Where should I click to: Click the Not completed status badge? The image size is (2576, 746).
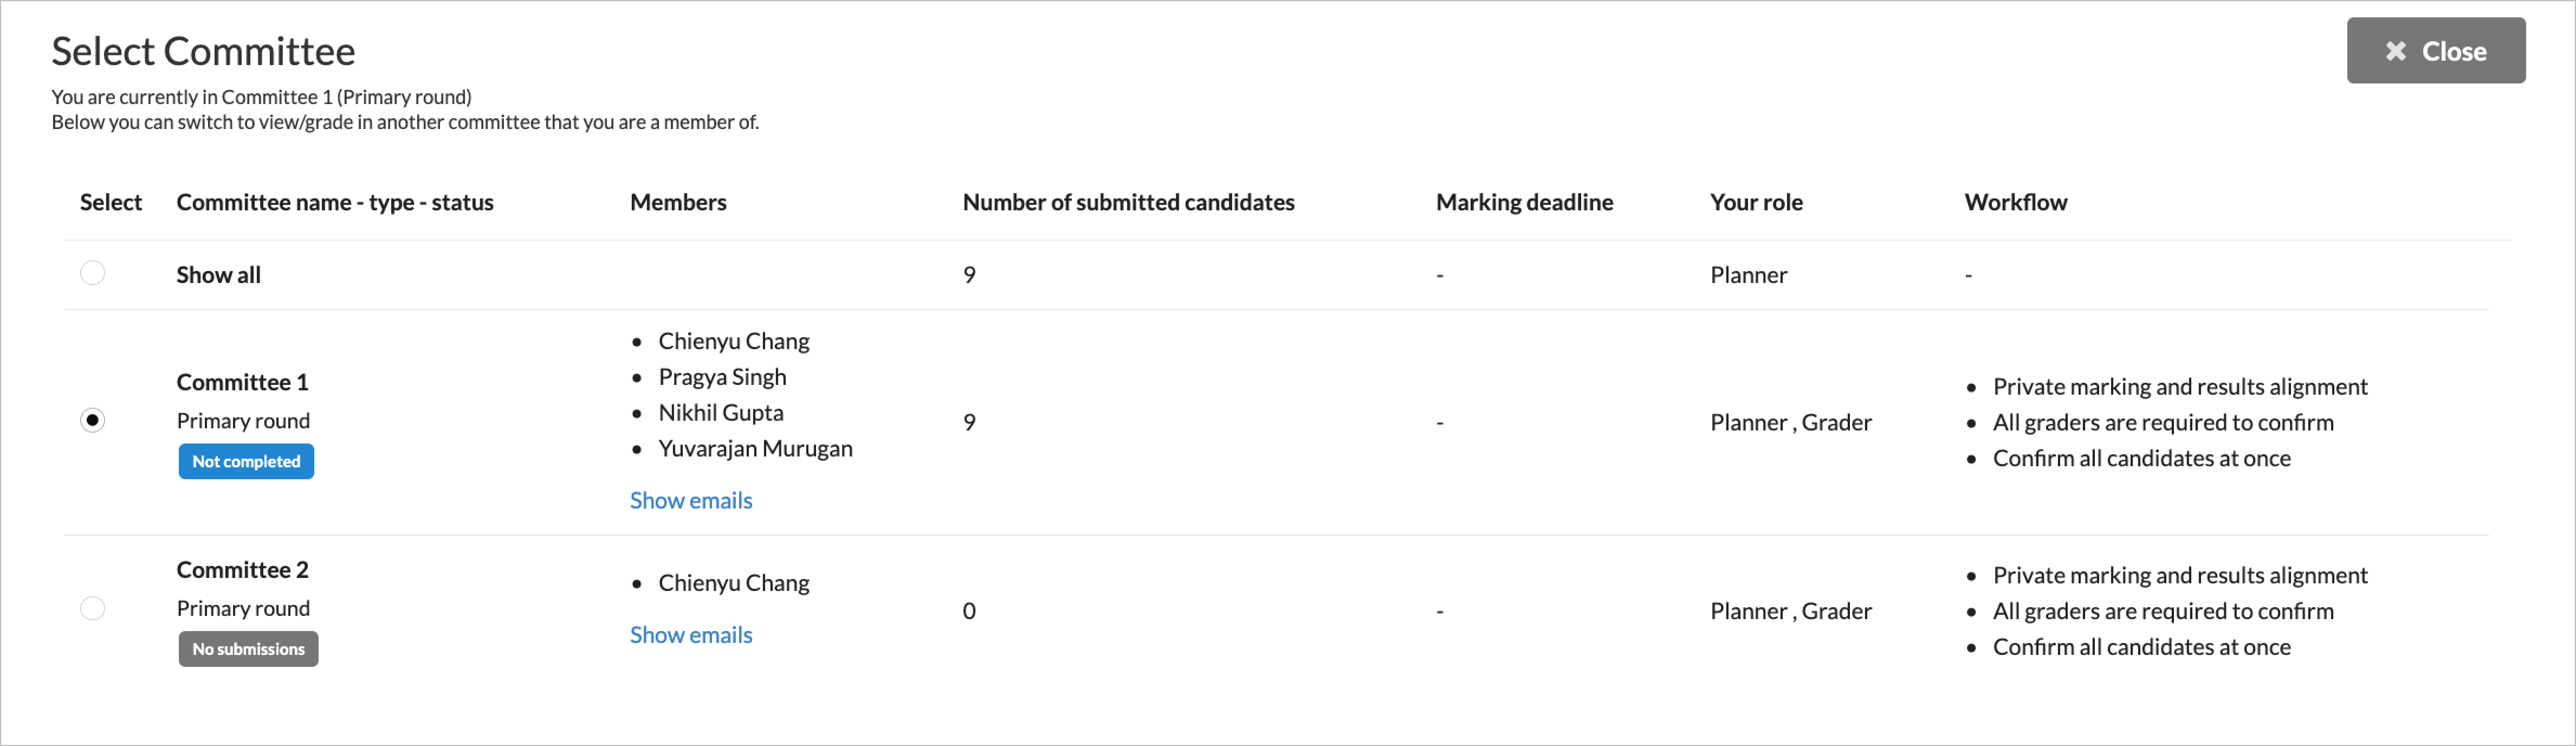(x=246, y=461)
